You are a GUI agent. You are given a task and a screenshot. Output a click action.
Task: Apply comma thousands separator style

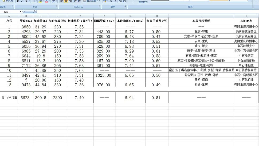point(115,1)
